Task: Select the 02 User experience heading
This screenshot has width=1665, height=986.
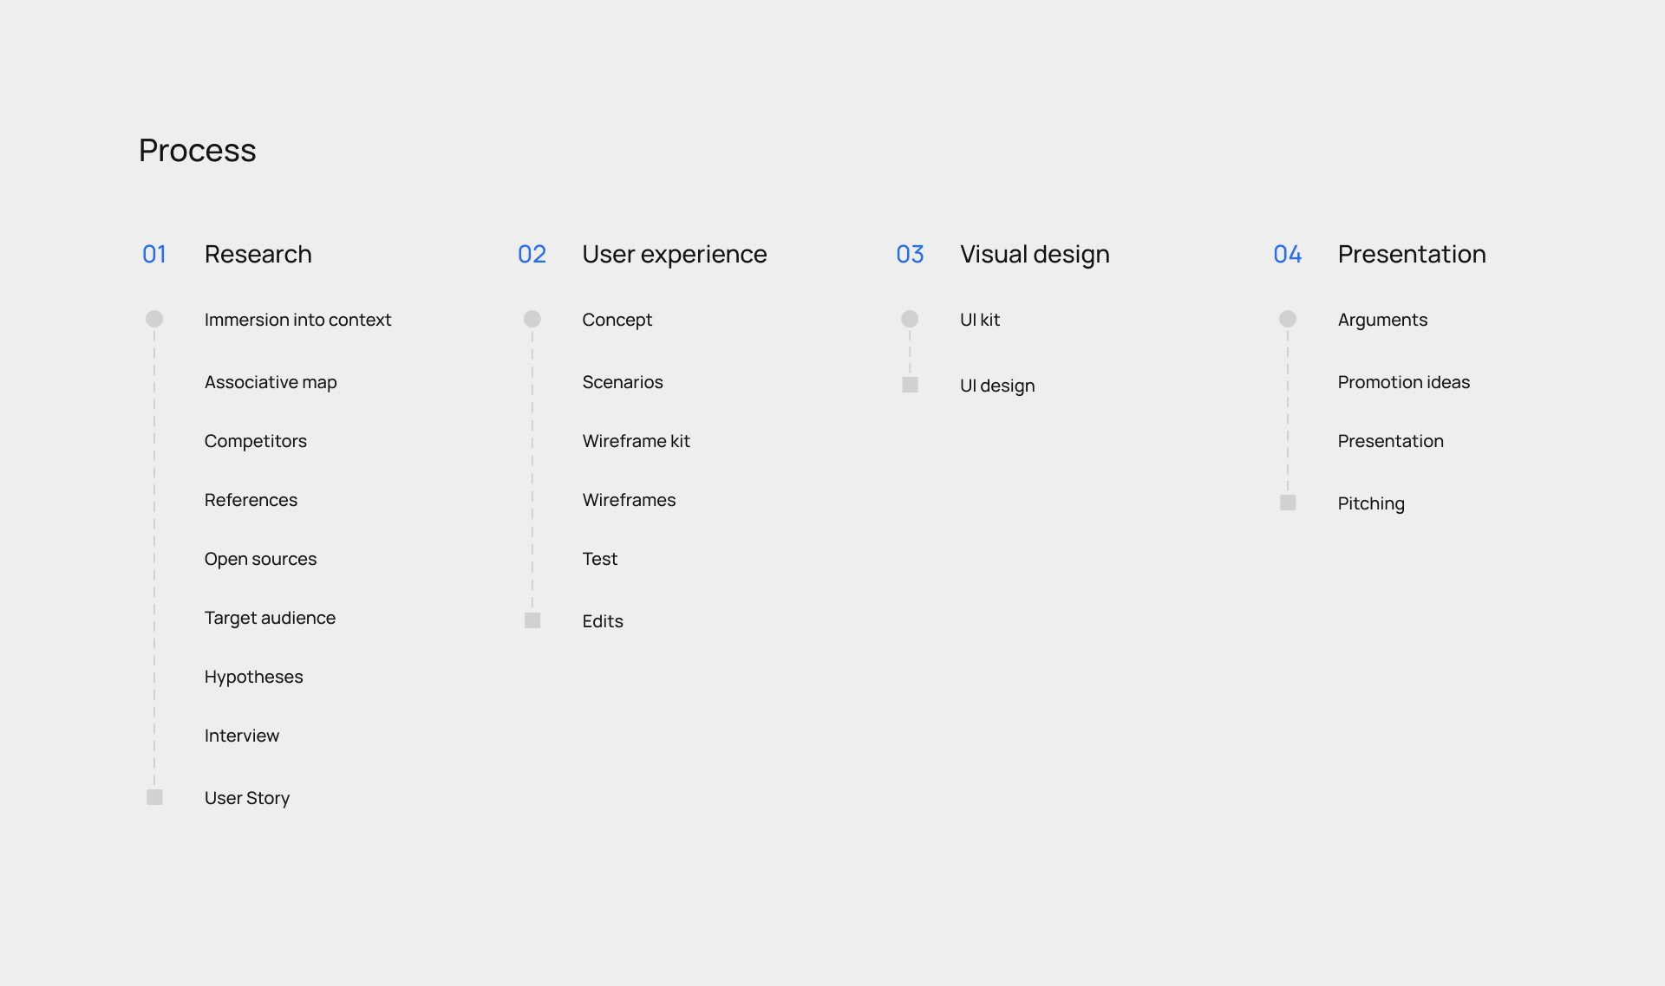Action: click(674, 254)
